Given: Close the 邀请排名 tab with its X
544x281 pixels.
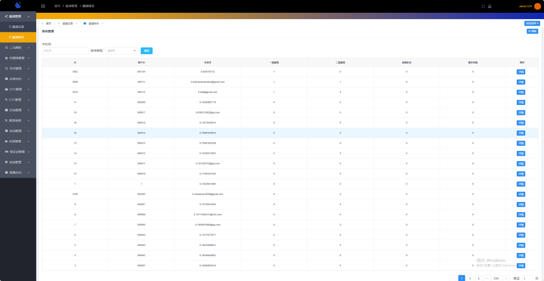Looking at the screenshot, I should click(x=103, y=23).
